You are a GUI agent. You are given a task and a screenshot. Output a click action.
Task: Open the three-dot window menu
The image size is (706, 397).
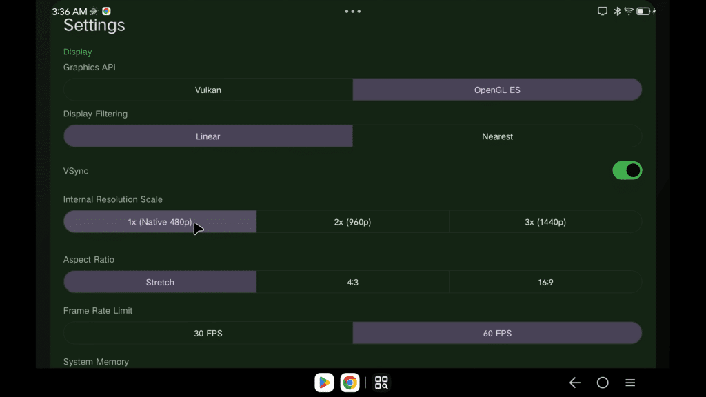click(353, 11)
